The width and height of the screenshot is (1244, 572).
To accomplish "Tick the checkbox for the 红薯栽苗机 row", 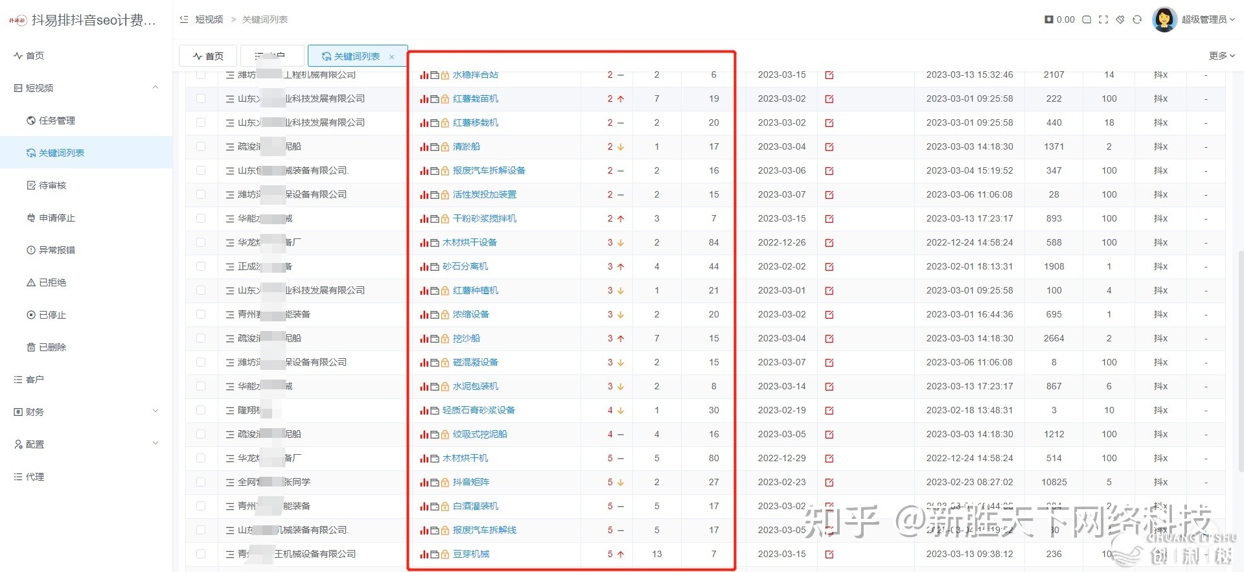I will coord(201,99).
